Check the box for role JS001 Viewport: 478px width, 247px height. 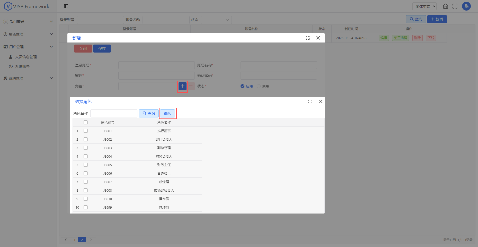coord(86,131)
